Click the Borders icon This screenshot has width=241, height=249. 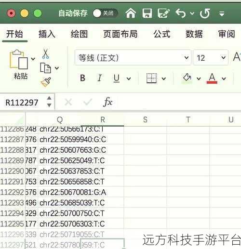152,78
